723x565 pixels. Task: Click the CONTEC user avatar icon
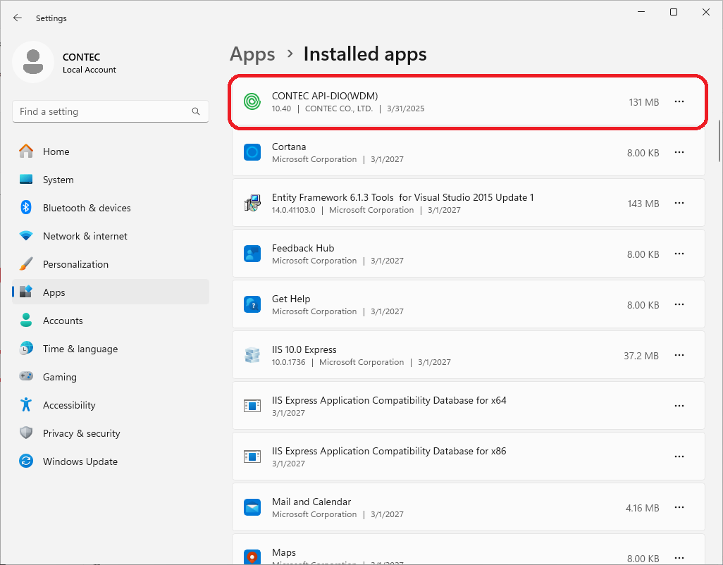pyautogui.click(x=33, y=62)
